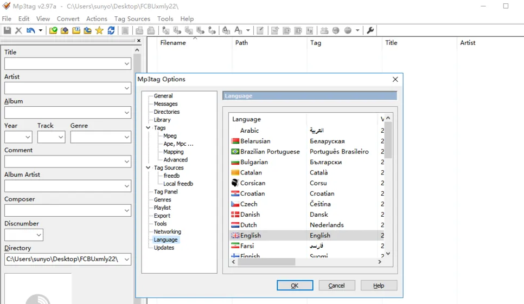Open the View menu
Viewport: 524px width, 304px height.
pos(43,18)
